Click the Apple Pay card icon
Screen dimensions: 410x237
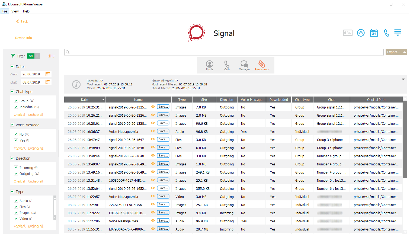point(348,33)
